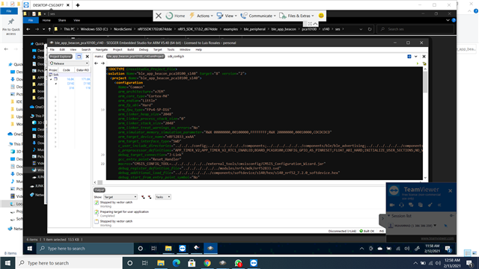Open the Communicate dropdown in TeamViewer toolbar
The width and height of the screenshot is (479, 269).
(x=258, y=16)
